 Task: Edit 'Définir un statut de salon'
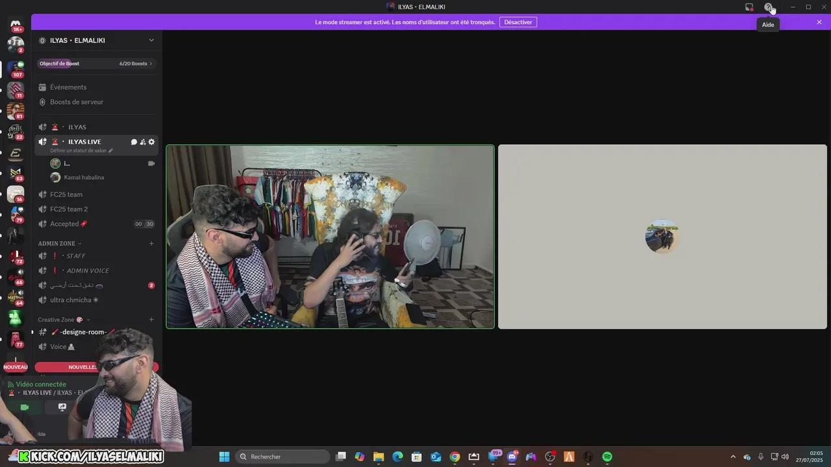(x=81, y=150)
